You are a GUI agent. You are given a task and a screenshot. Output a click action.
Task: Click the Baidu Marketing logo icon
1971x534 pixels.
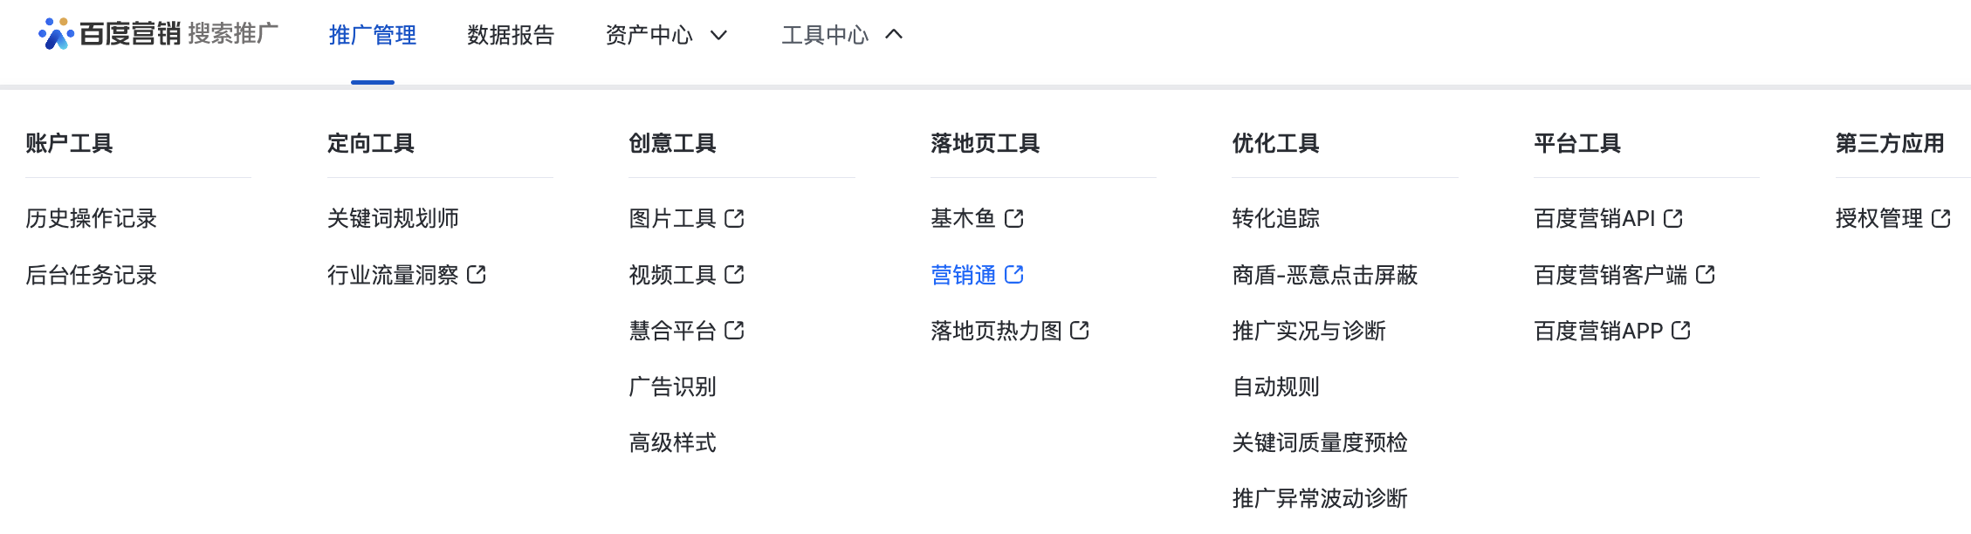pyautogui.click(x=55, y=34)
